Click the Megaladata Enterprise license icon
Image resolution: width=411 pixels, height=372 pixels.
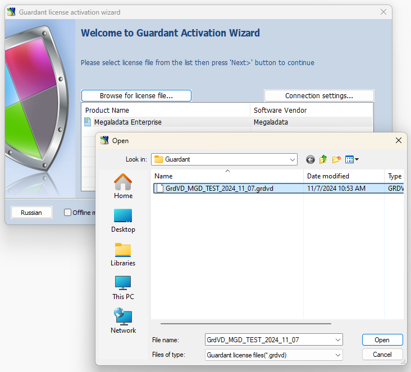pyautogui.click(x=87, y=122)
